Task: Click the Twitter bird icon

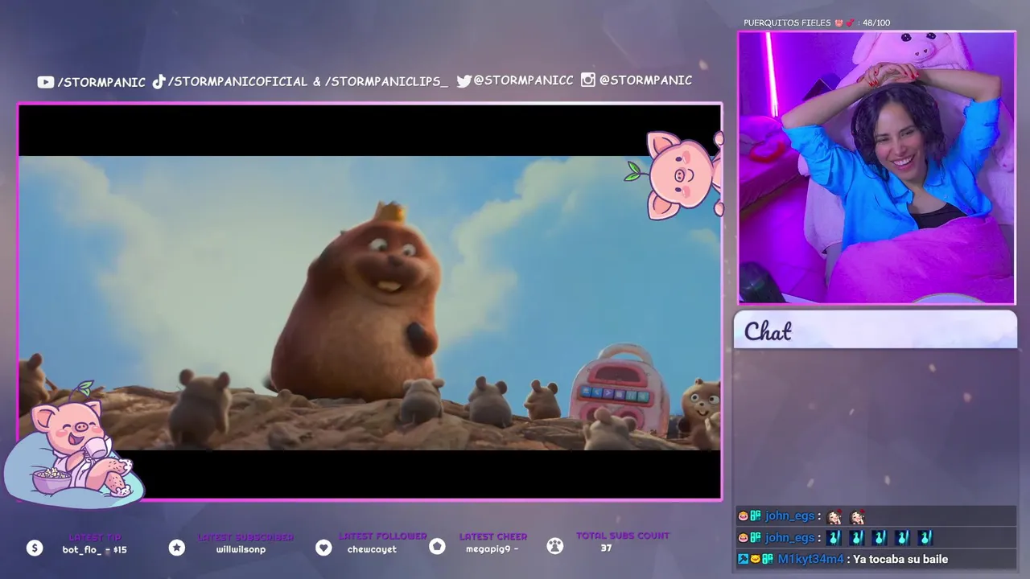Action: point(464,80)
